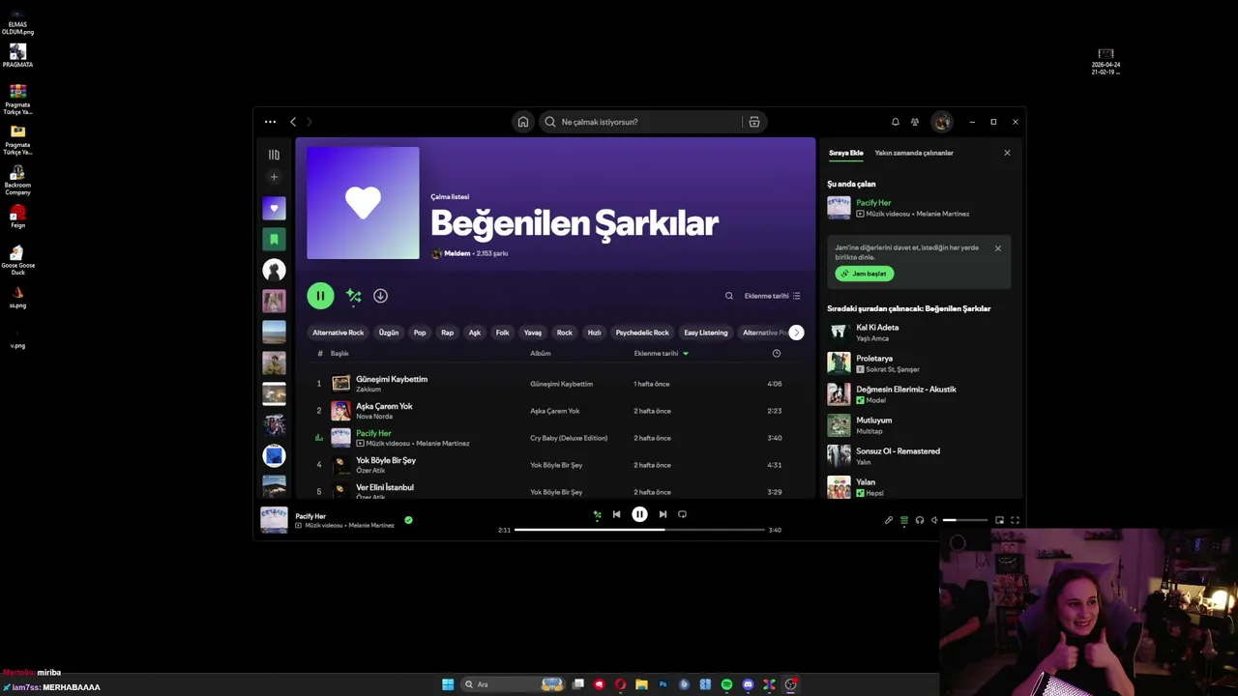Open the Eklenme tarihi sort dropdown
Viewport: 1238px width, 696px height.
[x=772, y=296]
